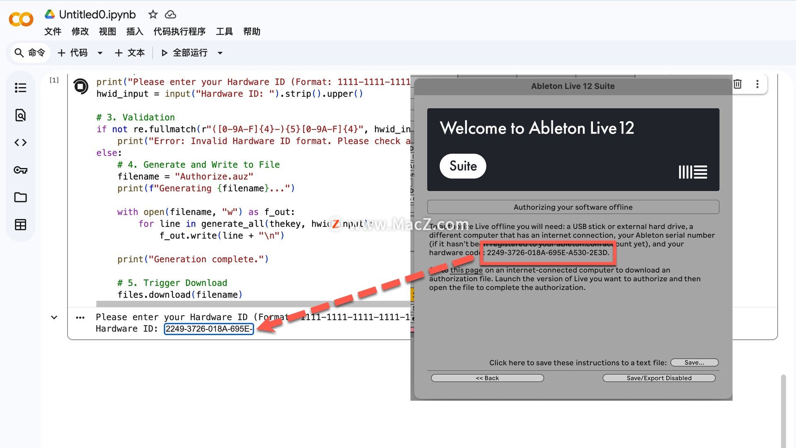Open the 工具 menu
The width and height of the screenshot is (796, 448).
[224, 32]
